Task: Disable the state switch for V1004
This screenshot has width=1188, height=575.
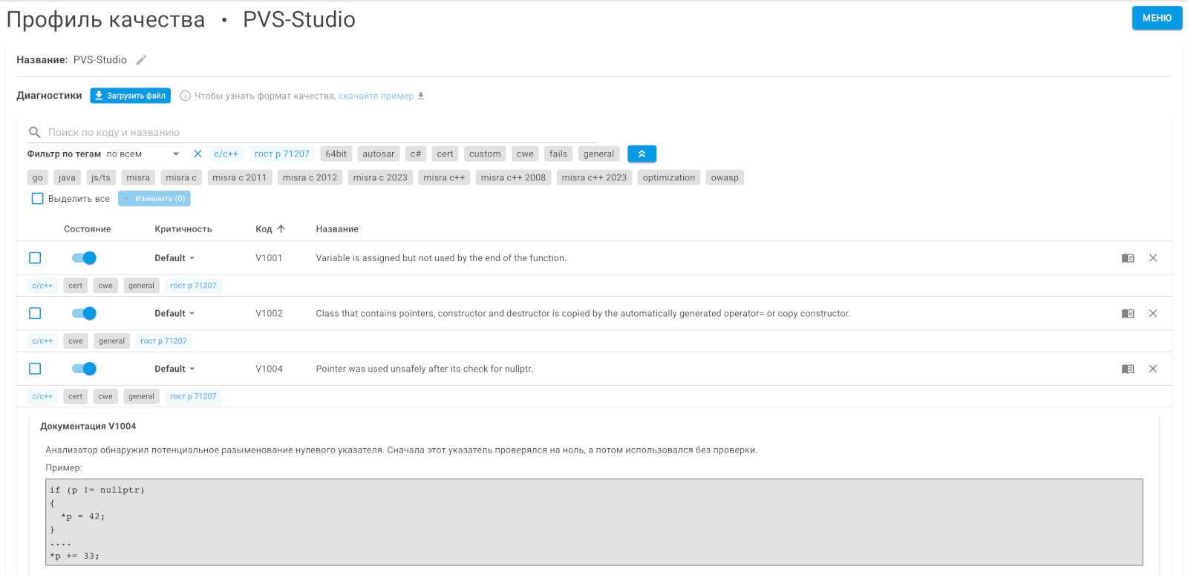Action: click(x=84, y=369)
